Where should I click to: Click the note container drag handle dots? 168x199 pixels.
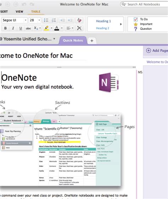coord(59,67)
